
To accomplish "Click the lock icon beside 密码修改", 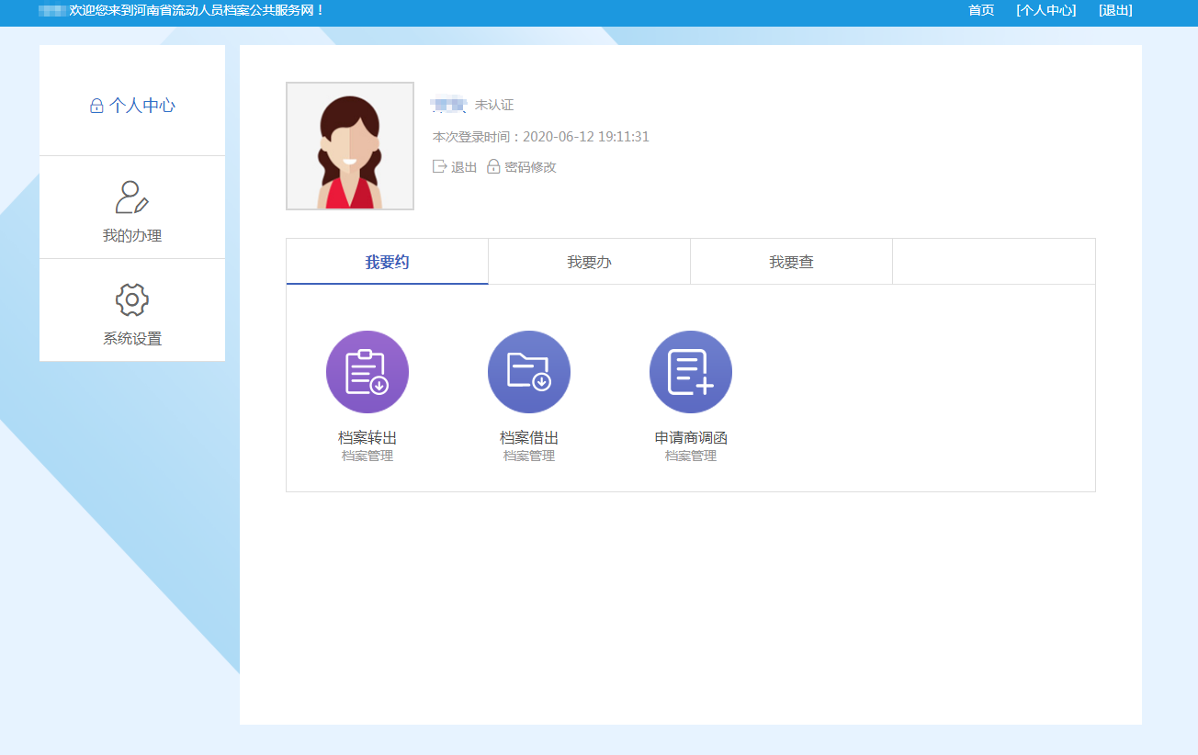I will (493, 167).
